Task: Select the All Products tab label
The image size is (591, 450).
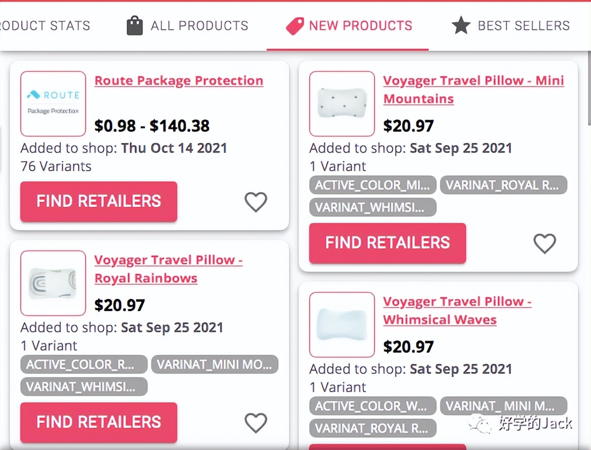Action: (199, 25)
